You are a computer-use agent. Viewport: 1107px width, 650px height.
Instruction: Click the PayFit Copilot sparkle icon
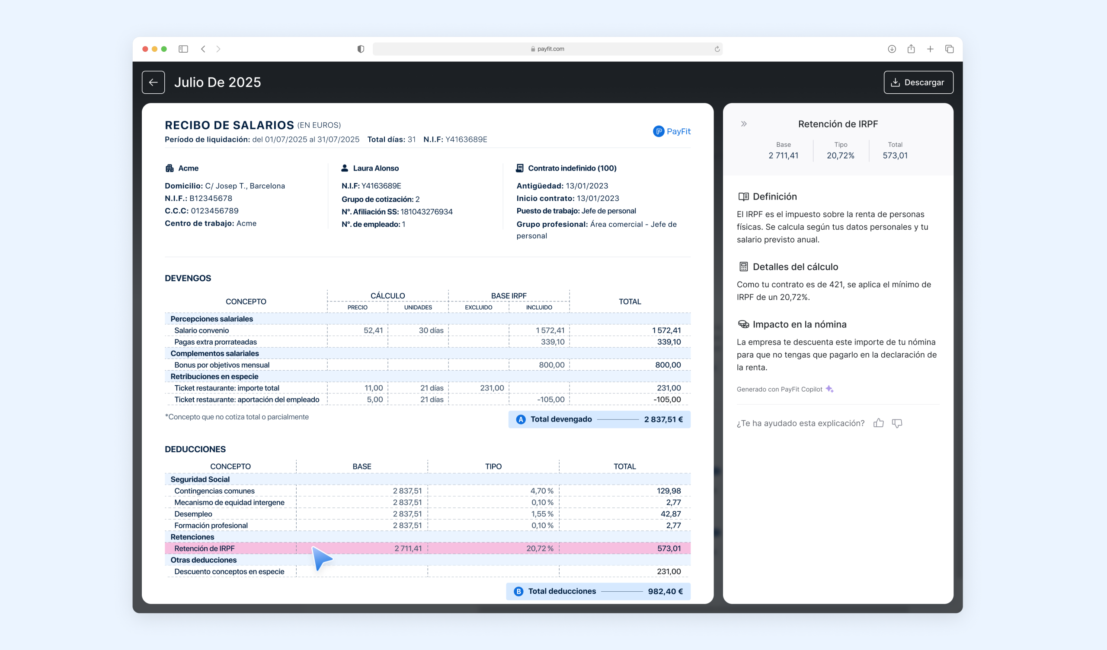coord(829,389)
